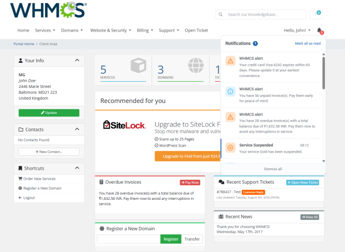345x252 pixels.
Task: Click the Client Area breadcrumb text
Action: point(48,44)
